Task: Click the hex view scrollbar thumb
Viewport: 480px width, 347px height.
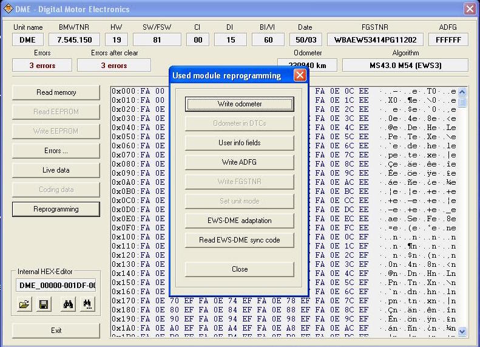Action: click(x=462, y=101)
